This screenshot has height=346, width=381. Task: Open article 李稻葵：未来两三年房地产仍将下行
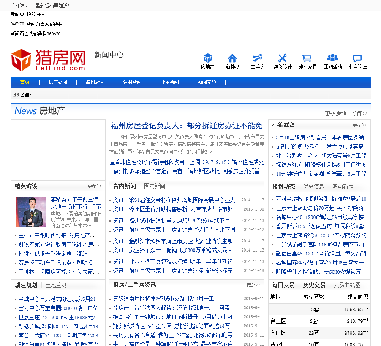(x=76, y=203)
